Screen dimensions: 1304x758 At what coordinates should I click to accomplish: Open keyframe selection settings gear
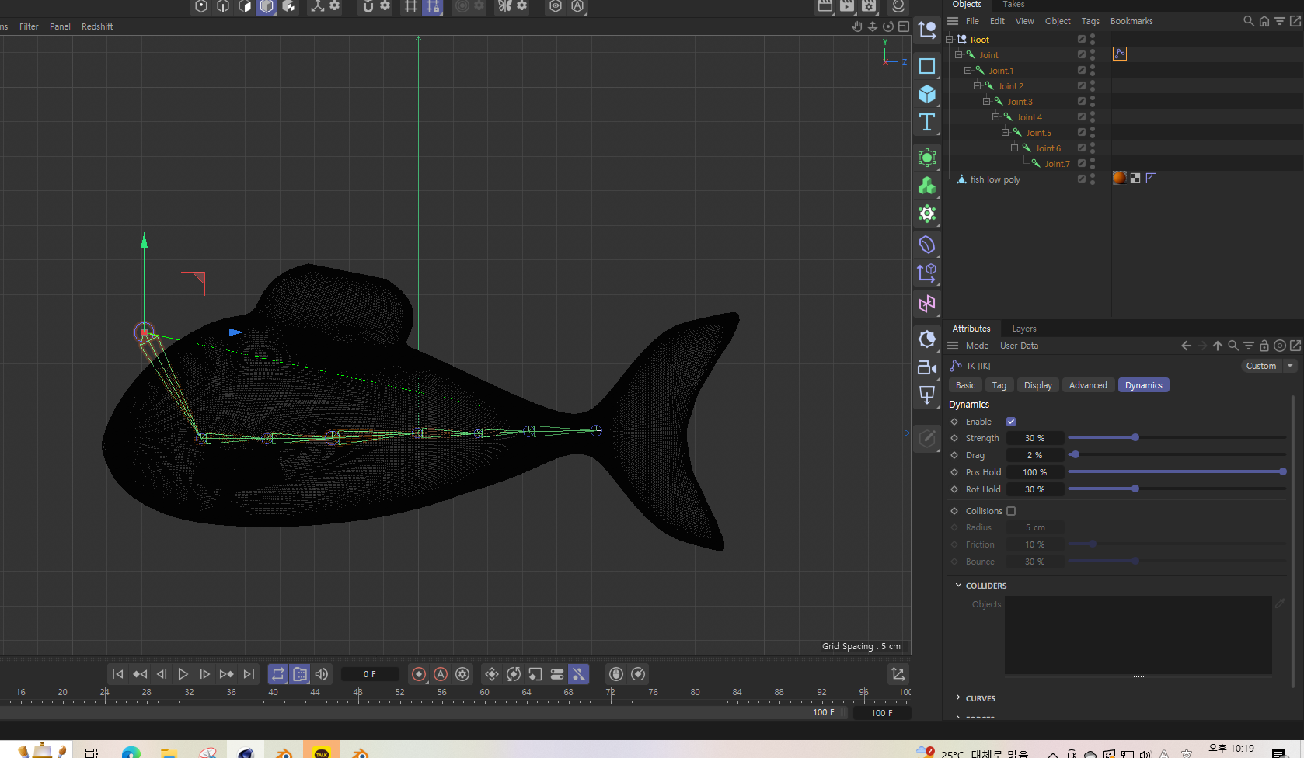click(462, 674)
